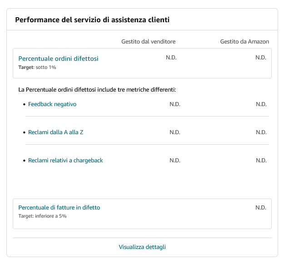Viewport: 284px width, 263px height.
Task: Click the Gestito dal venditore column header
Action: [148, 42]
